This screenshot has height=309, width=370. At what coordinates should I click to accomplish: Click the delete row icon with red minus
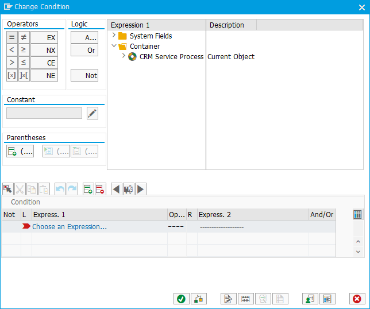(100, 189)
